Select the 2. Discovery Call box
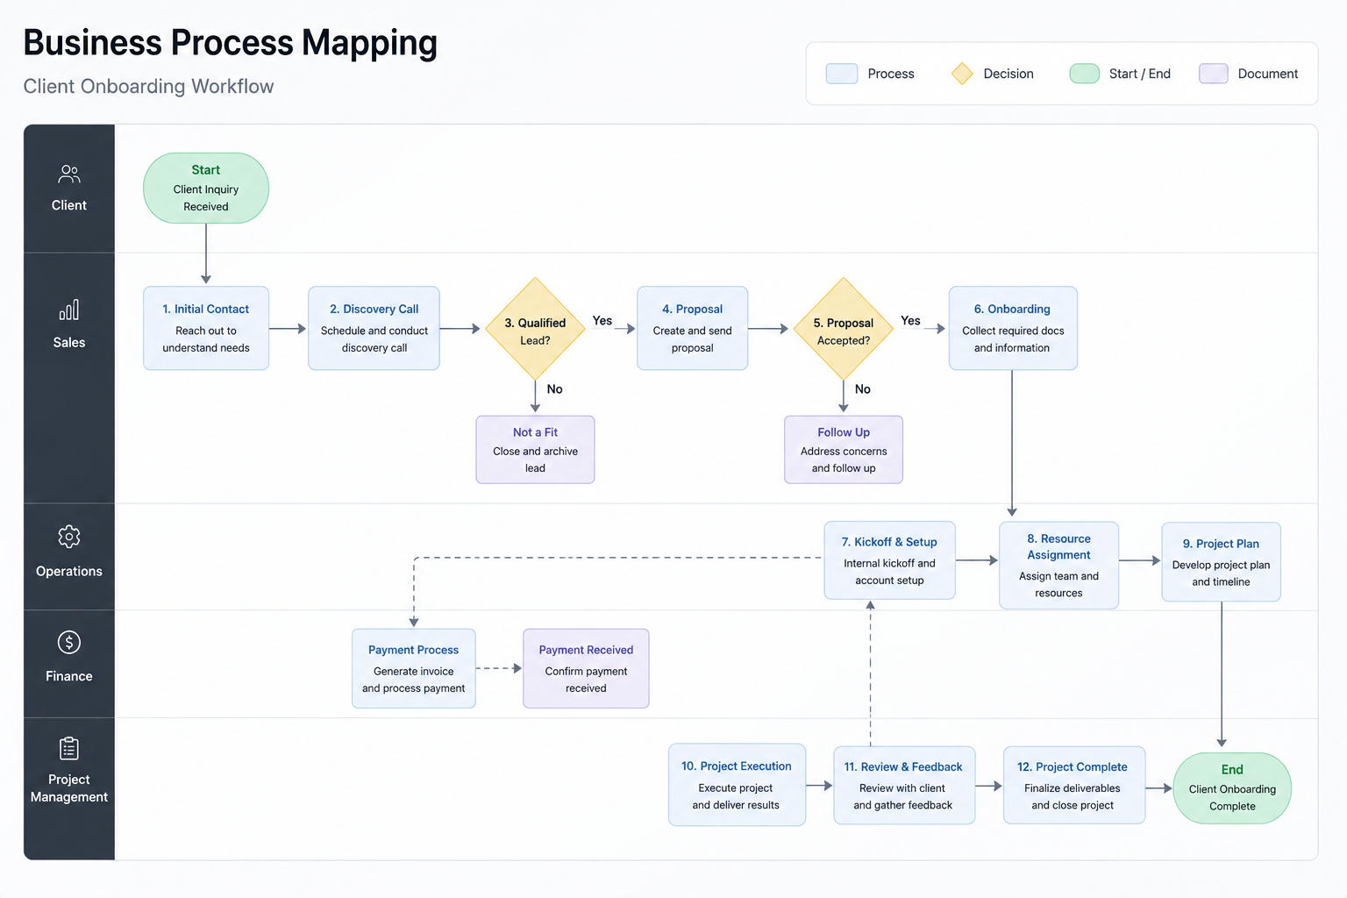The height and width of the screenshot is (898, 1347). click(x=374, y=328)
